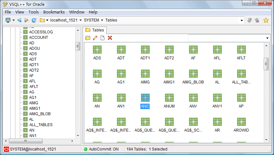Select the AP table icon in grid
Screen dimensions: 274x155
coord(241,98)
